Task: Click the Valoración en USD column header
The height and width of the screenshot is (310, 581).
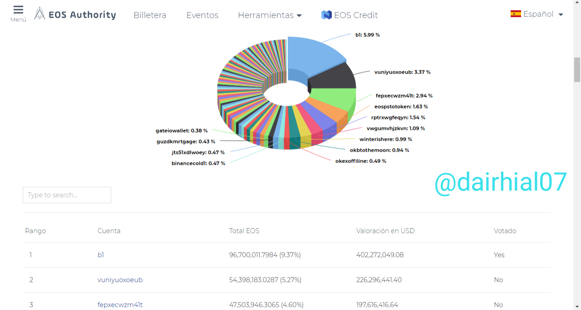Action: (385, 231)
